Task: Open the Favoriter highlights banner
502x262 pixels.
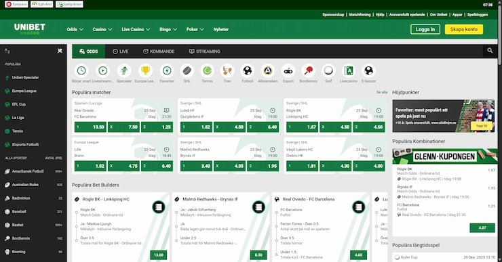Action: pos(444,116)
